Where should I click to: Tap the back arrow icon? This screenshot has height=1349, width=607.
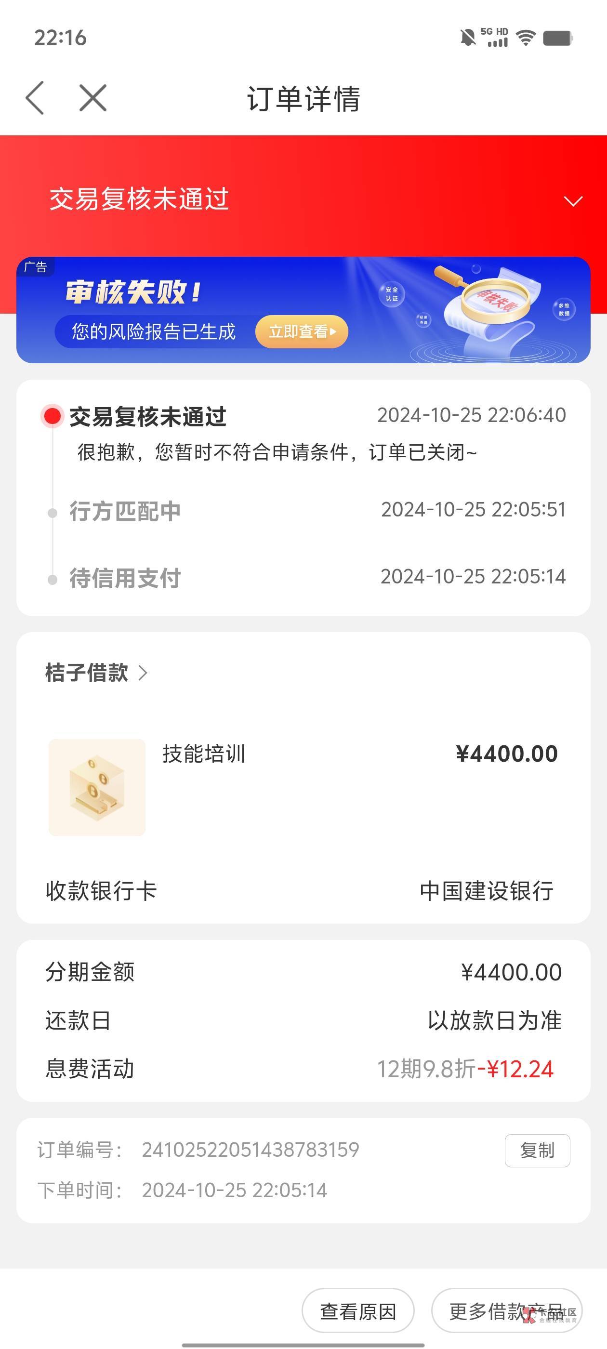tap(35, 98)
